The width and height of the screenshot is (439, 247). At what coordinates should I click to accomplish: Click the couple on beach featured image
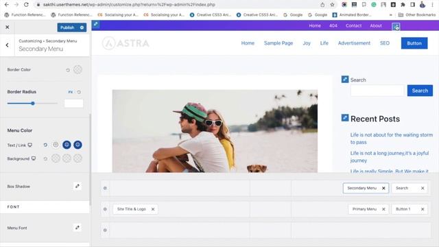(215, 131)
